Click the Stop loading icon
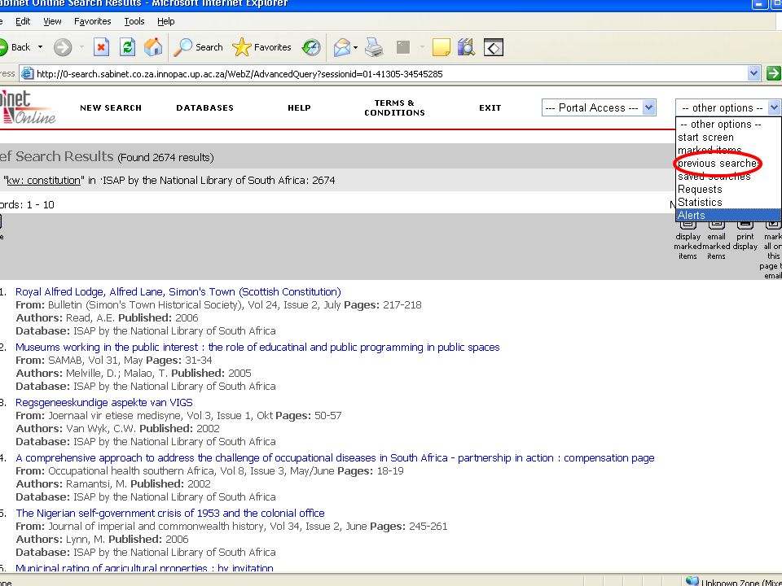Screen dimensions: 782x586 click(x=101, y=47)
